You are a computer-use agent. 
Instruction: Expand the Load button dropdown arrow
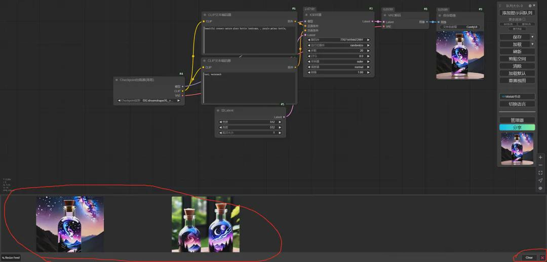pos(532,45)
